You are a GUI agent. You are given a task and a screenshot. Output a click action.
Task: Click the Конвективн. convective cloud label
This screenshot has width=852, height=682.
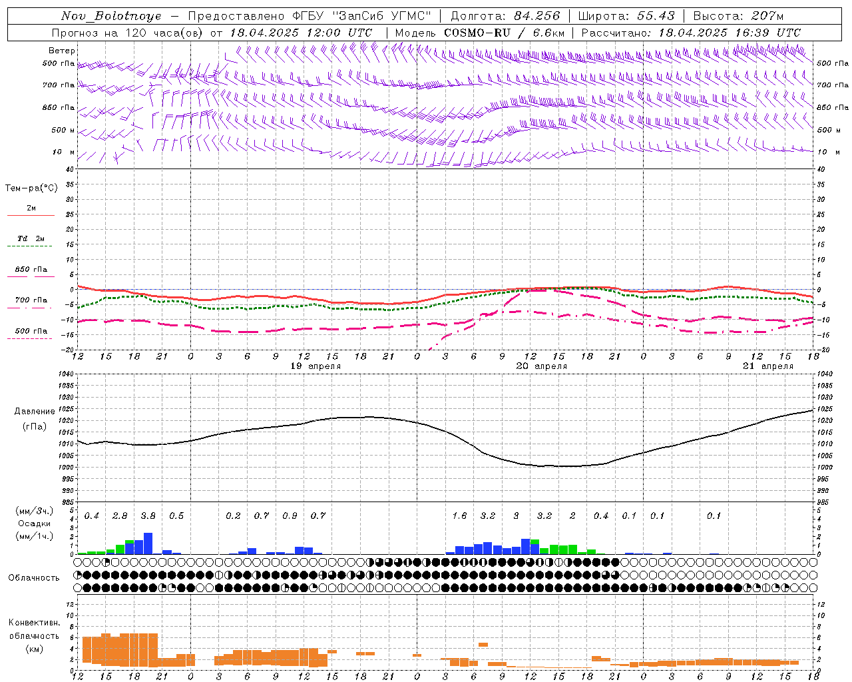point(34,623)
